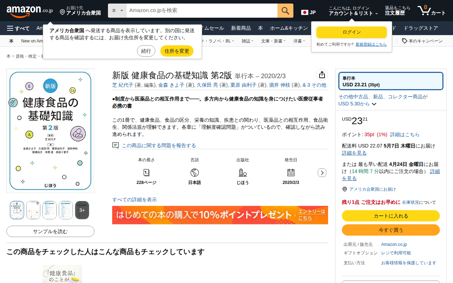Click the 続行 button

(146, 51)
